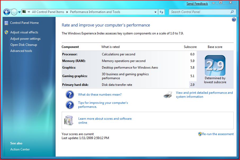Open Learn more about scores and software online
This screenshot has width=240, height=160.
[x=105, y=121]
